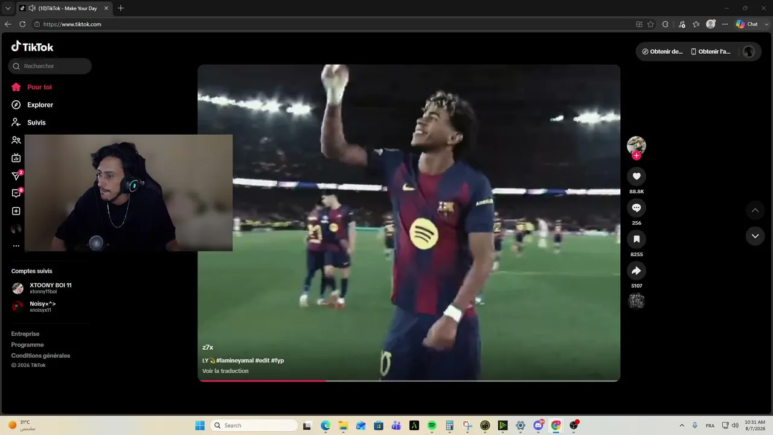Add page to browser favorites star

(650, 24)
